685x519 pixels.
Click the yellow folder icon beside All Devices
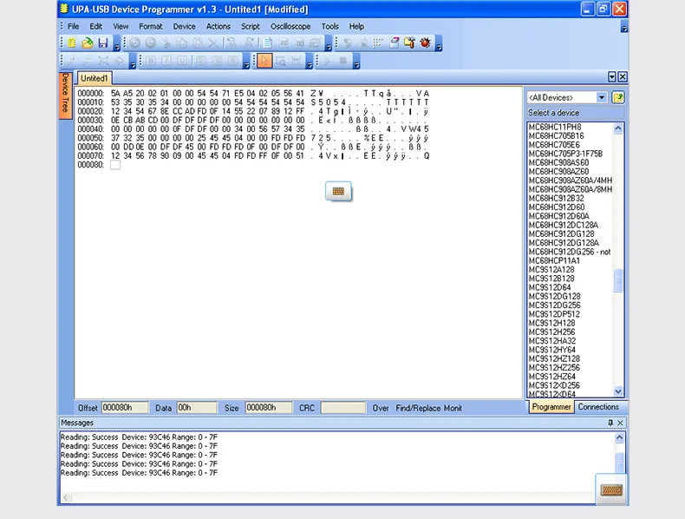[x=618, y=97]
